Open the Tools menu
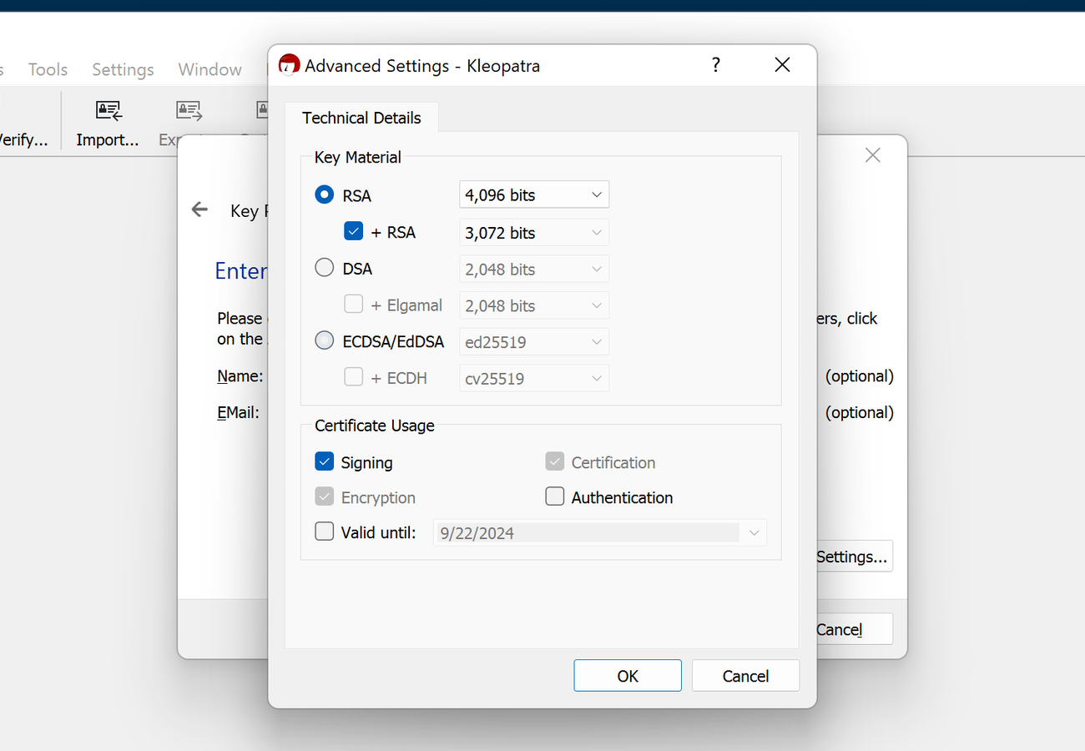Screen dimensions: 1085x751 tap(48, 69)
